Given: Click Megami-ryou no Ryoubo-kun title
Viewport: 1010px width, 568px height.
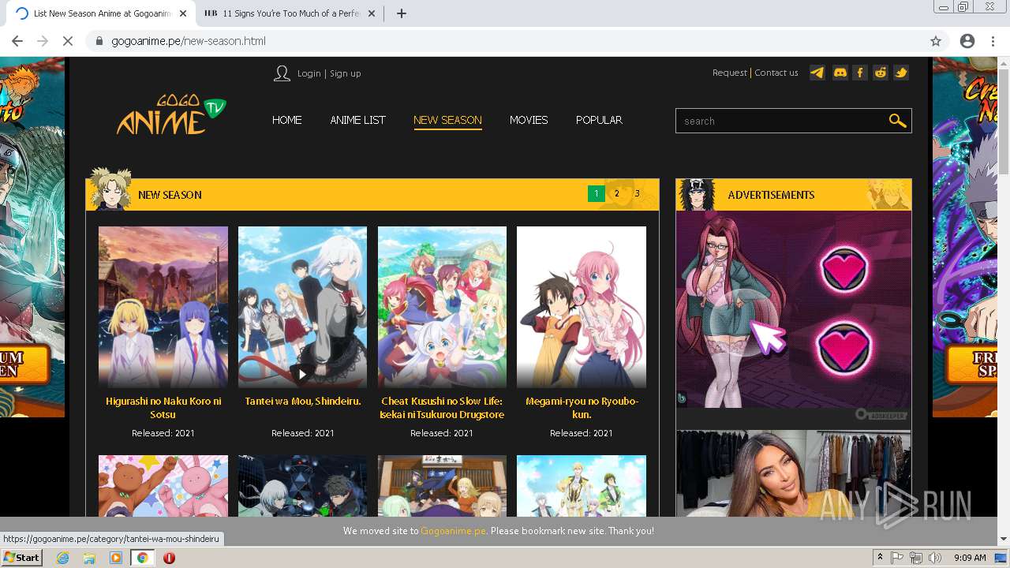Looking at the screenshot, I should pyautogui.click(x=582, y=408).
